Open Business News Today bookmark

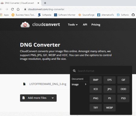point(23,15)
